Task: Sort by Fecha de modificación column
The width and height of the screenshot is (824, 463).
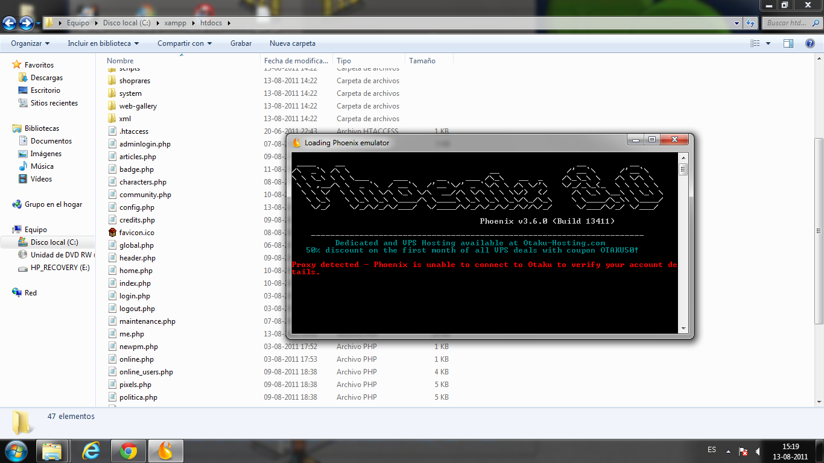Action: coord(296,61)
